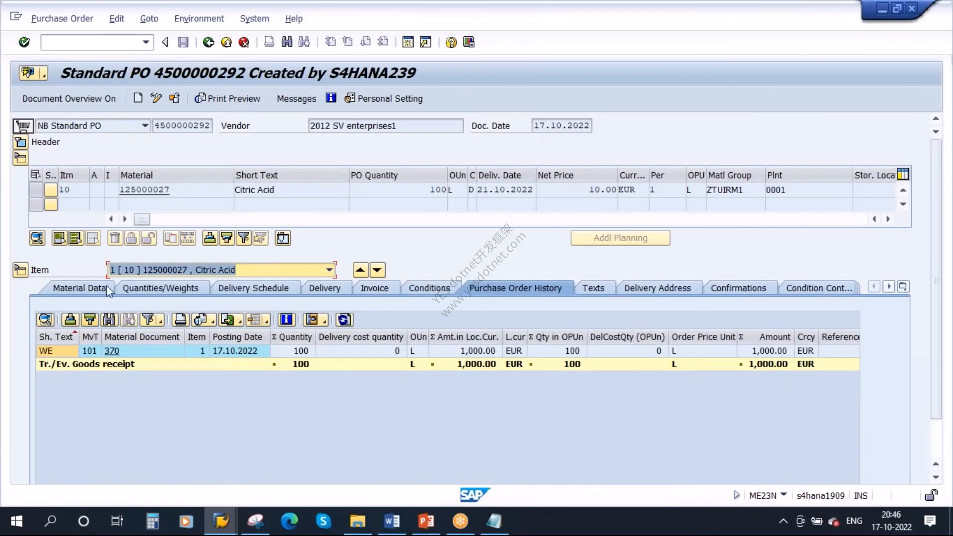953x536 pixels.
Task: Open the PowerPoint taskbar icon
Action: [426, 521]
